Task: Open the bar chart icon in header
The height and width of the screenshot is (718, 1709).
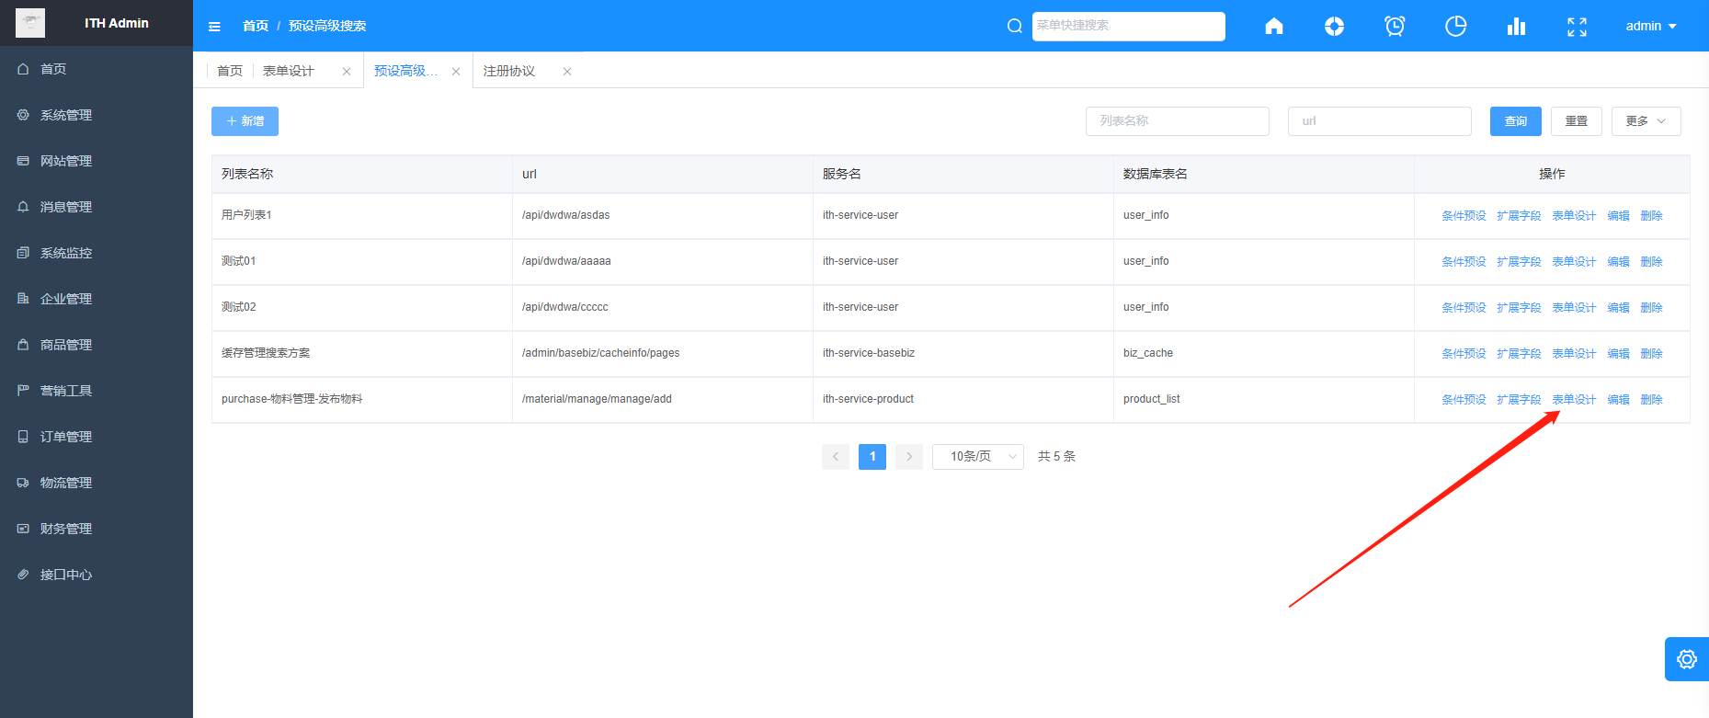Action: [x=1516, y=26]
